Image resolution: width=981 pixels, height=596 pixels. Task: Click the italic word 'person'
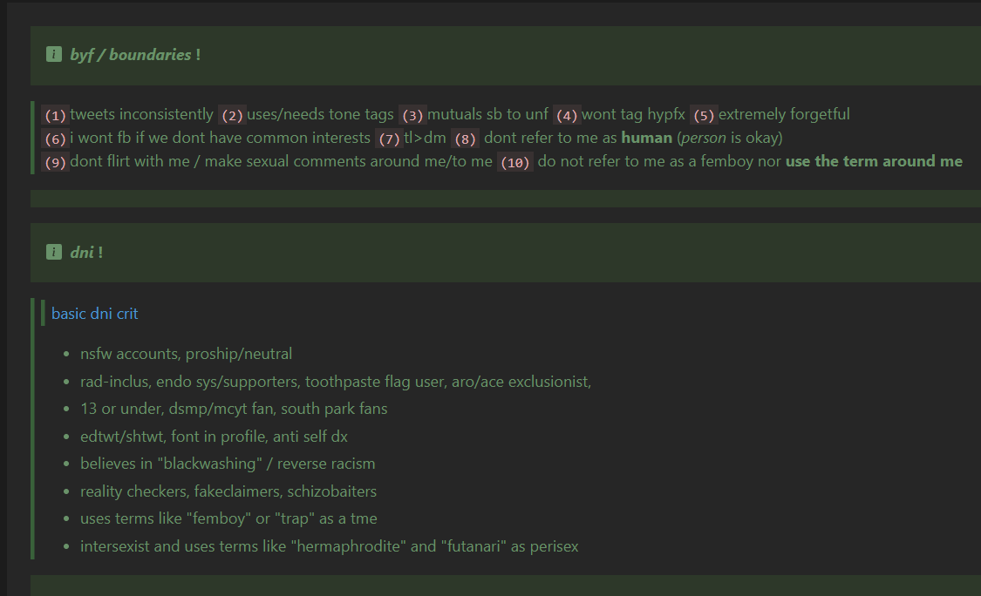click(x=703, y=138)
